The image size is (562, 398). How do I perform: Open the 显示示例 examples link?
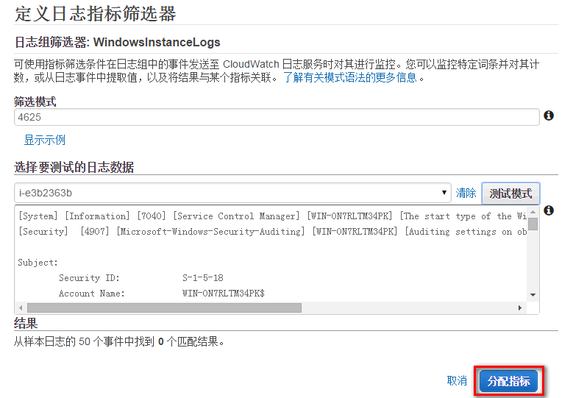coord(45,140)
